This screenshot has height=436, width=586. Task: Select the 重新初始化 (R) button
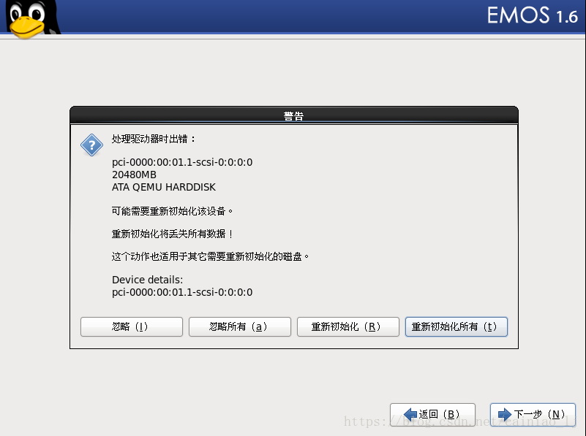pyautogui.click(x=348, y=326)
